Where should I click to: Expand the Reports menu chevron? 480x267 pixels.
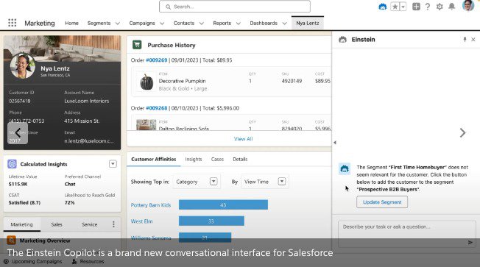[239, 24]
